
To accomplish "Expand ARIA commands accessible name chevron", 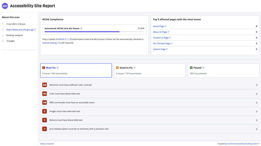I will (x=257, y=103).
